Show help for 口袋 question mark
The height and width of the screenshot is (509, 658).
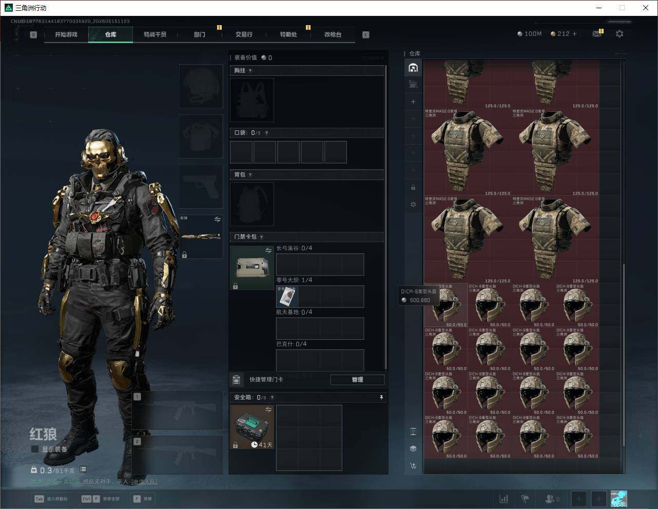point(266,133)
